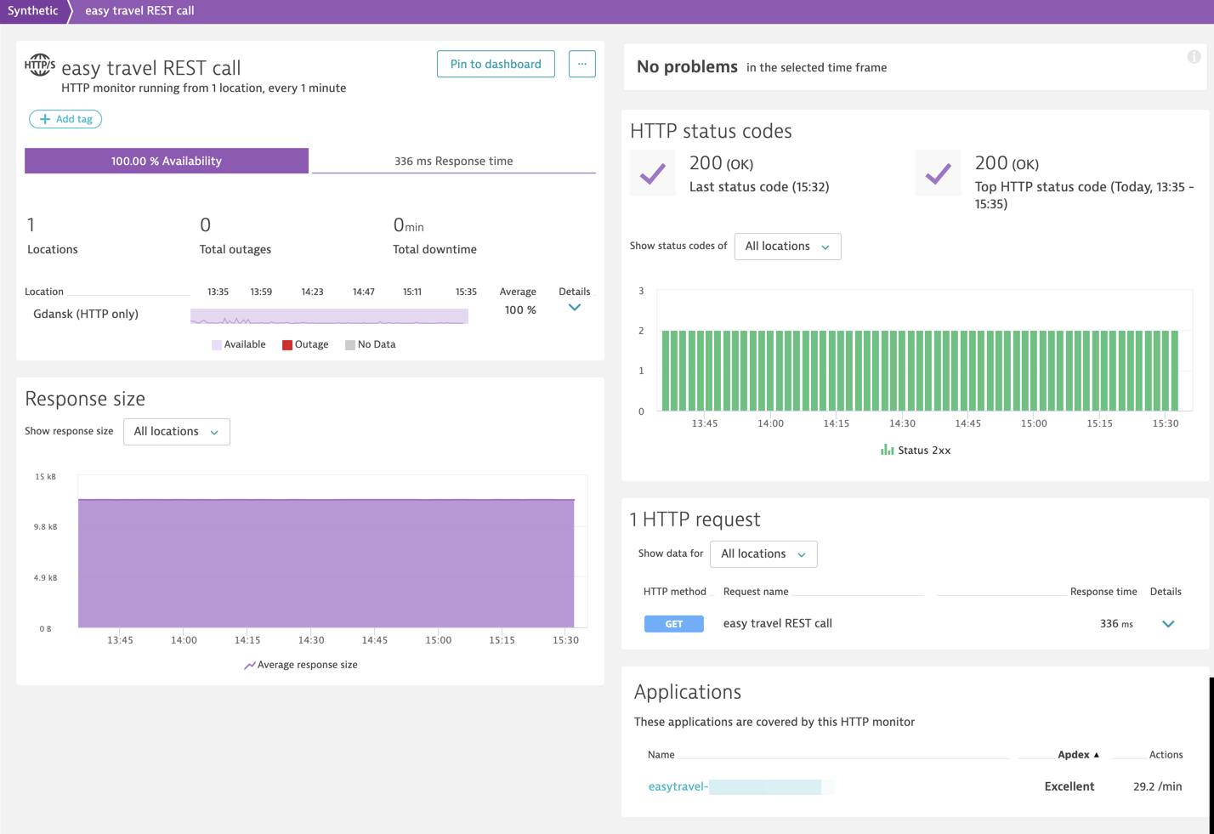
Task: Go to Synthetic breadcrumb
Action: click(x=33, y=11)
